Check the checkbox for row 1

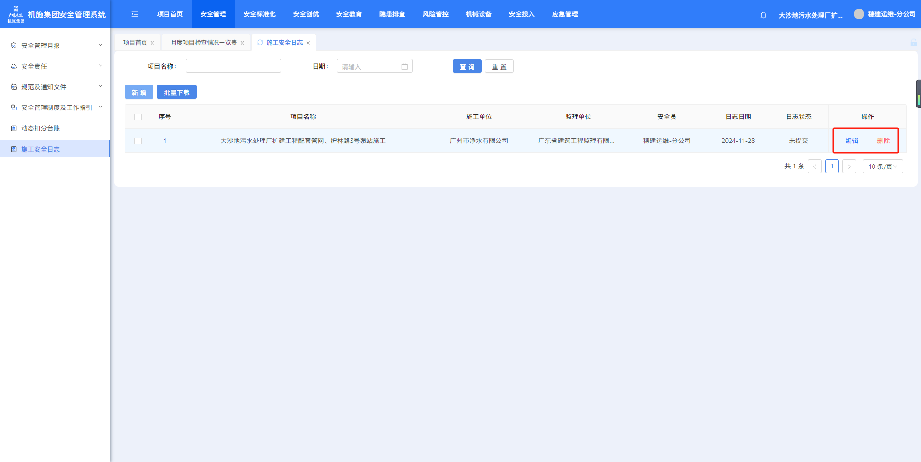point(138,141)
